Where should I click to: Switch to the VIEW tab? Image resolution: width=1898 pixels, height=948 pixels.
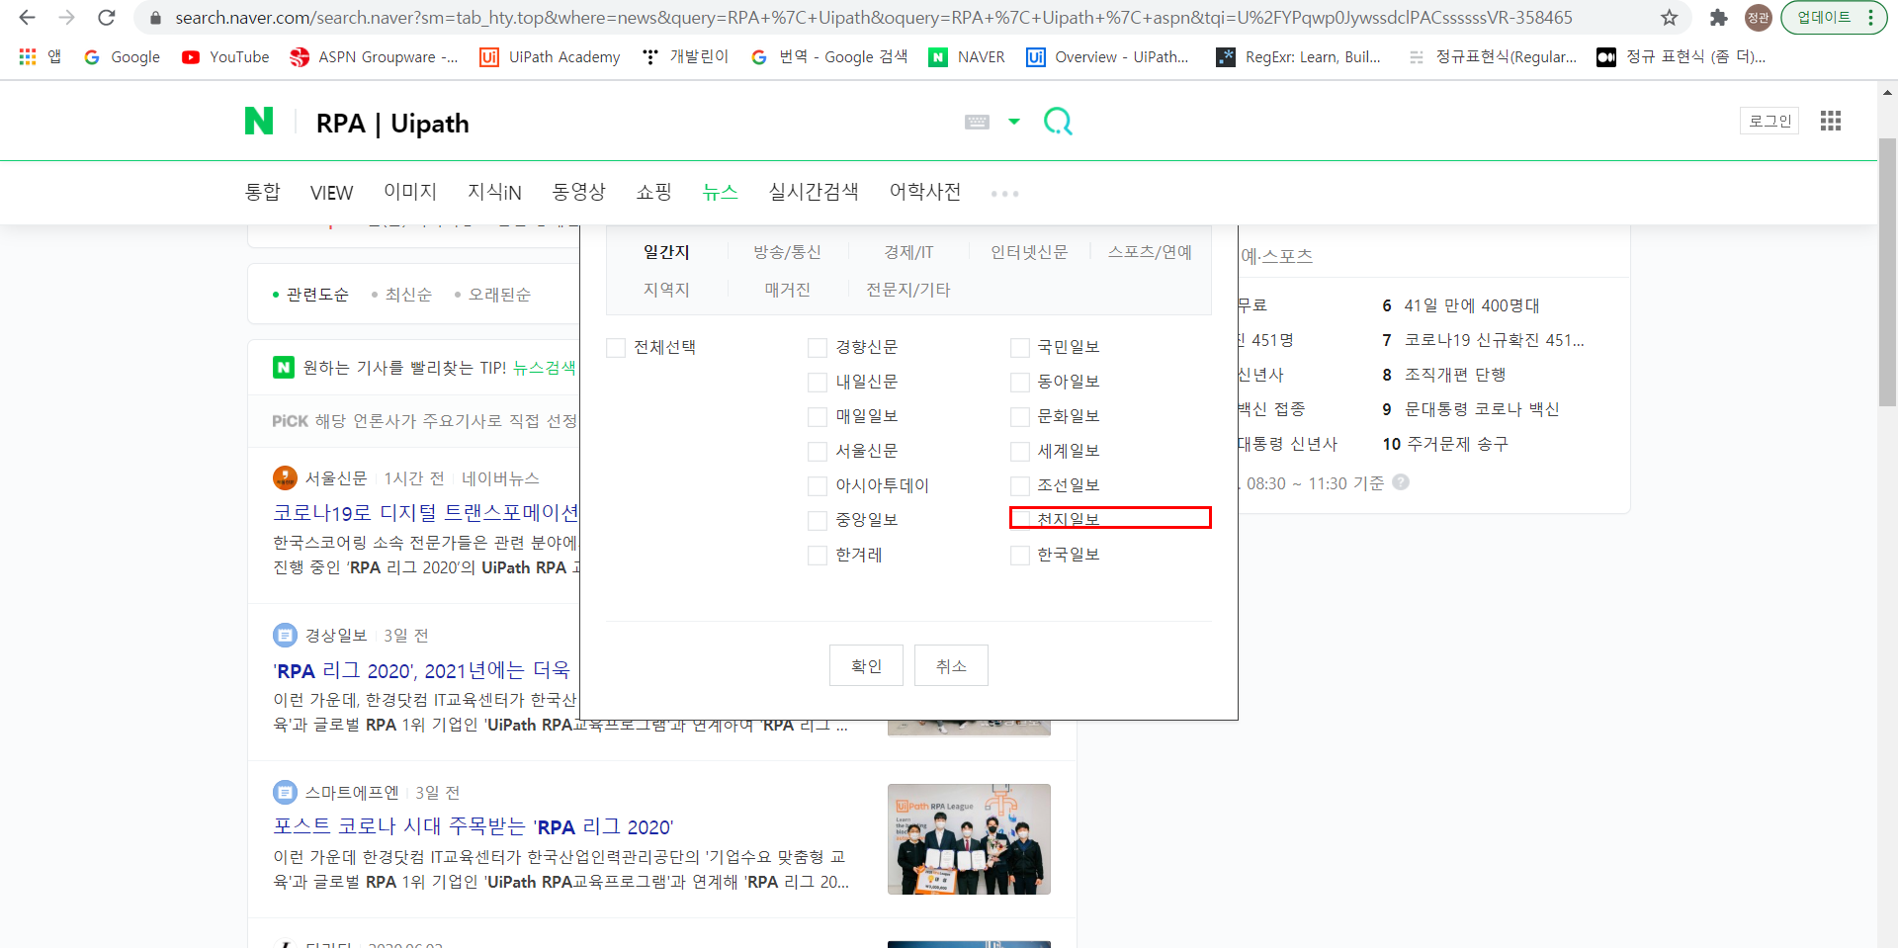coord(331,192)
